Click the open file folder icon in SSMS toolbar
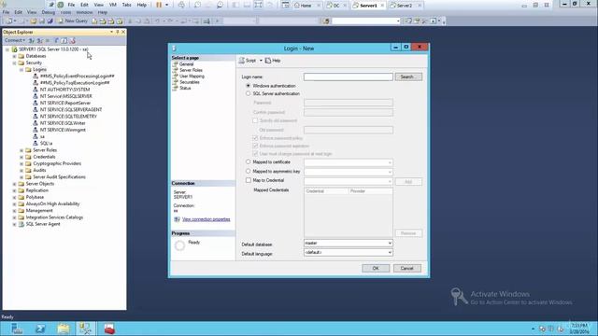 [34, 21]
